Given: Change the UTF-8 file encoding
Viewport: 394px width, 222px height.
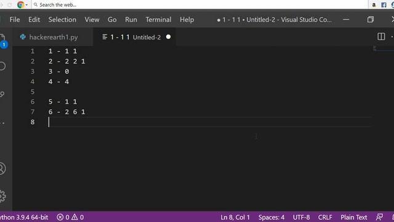Looking at the screenshot, I should 301,217.
